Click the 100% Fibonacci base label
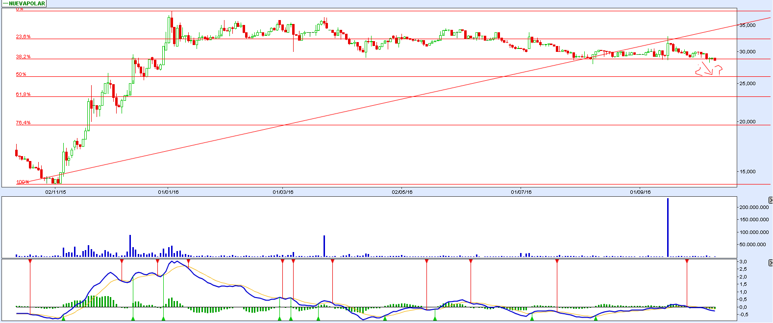Screen dimensions: 773x323 tap(23, 182)
